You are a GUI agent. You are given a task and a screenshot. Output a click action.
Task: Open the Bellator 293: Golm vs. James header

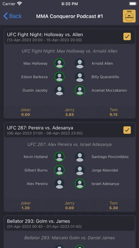coord(70,223)
